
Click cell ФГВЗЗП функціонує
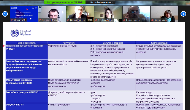69,106
